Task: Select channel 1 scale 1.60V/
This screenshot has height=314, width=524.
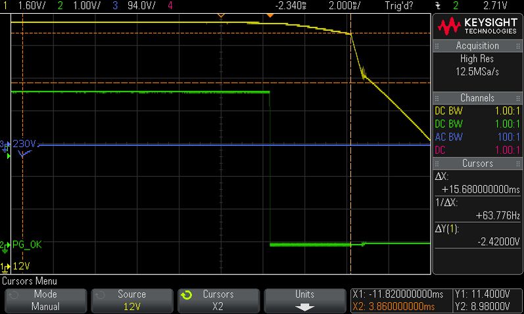Action: (32, 5)
